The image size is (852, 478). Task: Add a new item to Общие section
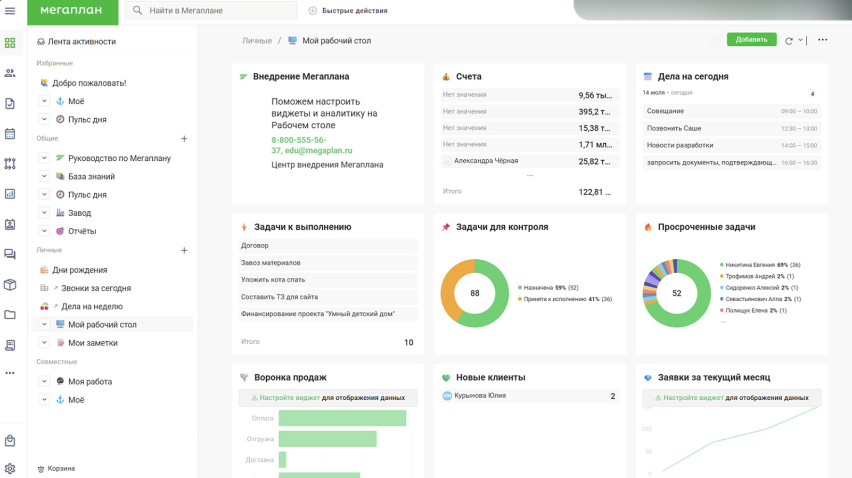point(184,138)
